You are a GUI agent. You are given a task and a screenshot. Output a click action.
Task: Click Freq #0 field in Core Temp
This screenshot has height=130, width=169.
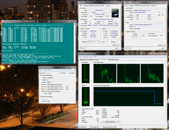(56, 87)
